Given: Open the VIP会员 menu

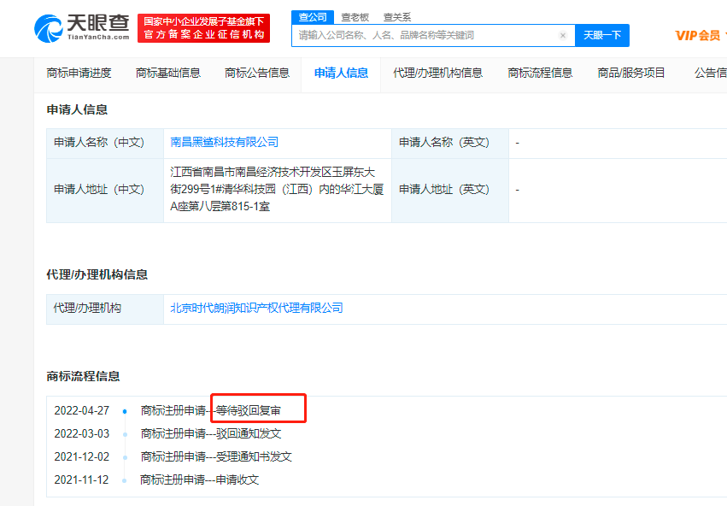Looking at the screenshot, I should pos(699,36).
